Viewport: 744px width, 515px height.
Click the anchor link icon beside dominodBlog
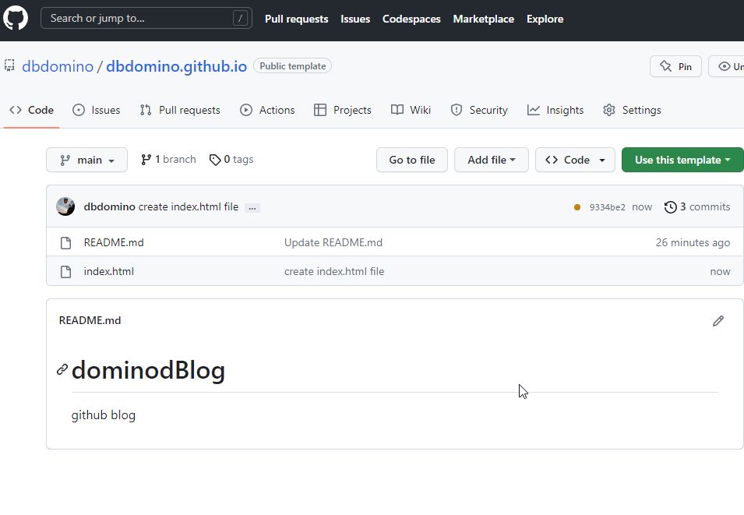tap(62, 369)
